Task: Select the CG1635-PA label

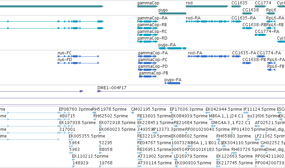Action: (244, 53)
